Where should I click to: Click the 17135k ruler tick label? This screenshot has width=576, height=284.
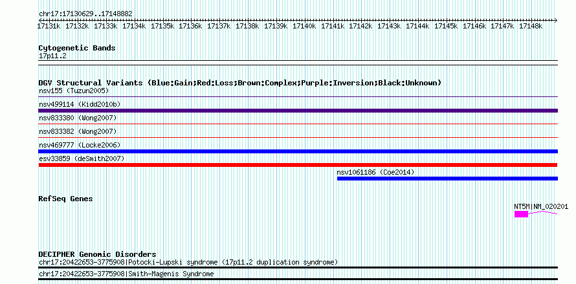(162, 26)
